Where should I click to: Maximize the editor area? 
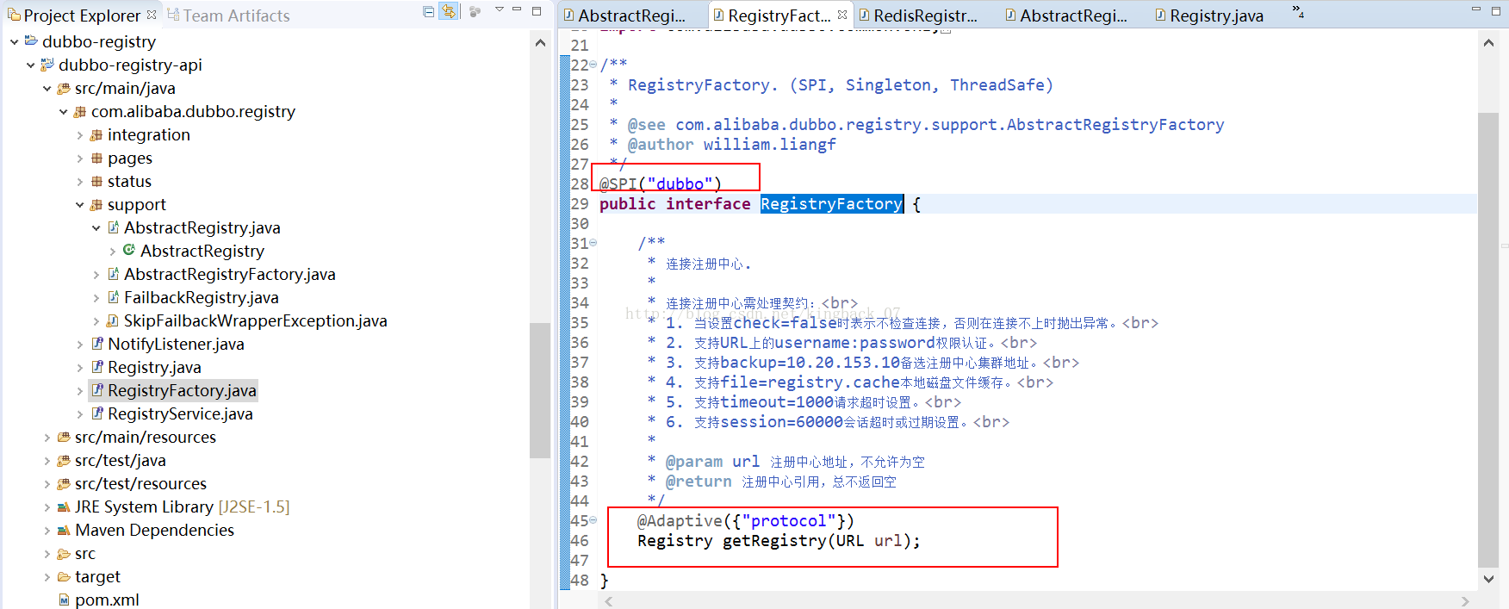[1496, 10]
